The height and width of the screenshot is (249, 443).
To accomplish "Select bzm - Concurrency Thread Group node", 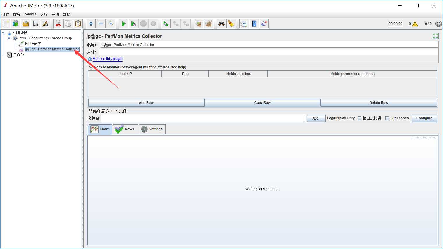I will point(46,38).
